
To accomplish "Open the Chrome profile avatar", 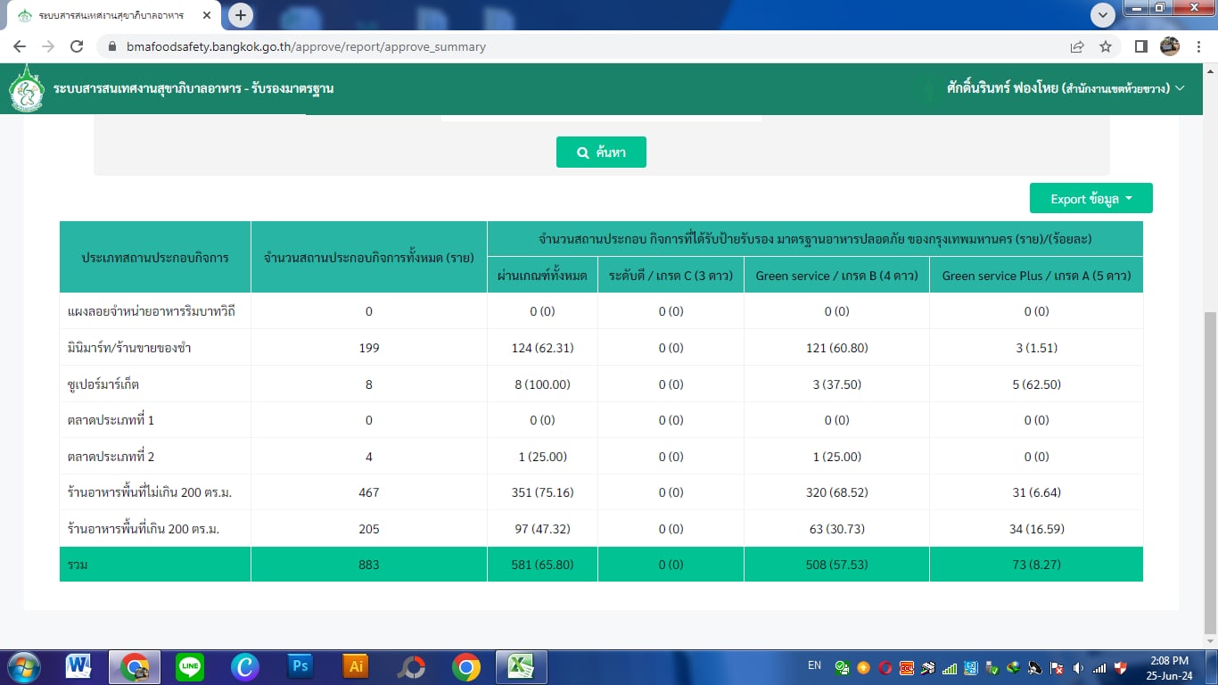I will point(1169,46).
